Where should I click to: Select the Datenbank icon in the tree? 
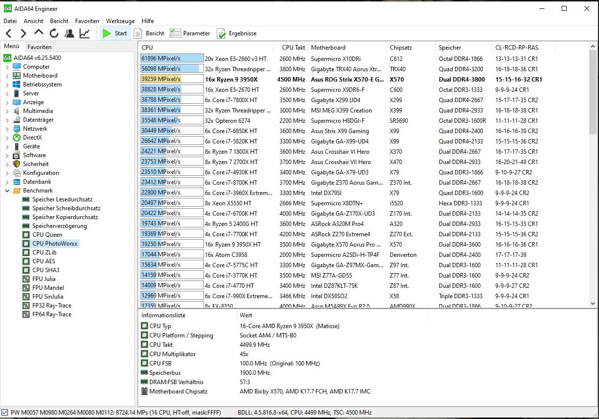tap(17, 182)
